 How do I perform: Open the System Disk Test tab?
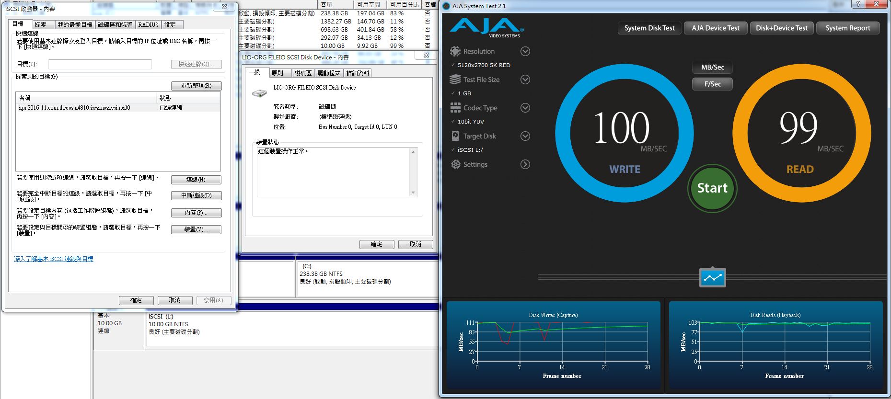point(649,28)
